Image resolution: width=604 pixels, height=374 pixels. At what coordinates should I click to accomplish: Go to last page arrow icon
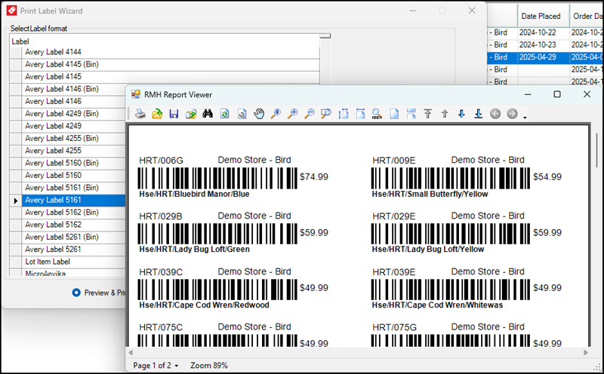point(479,114)
